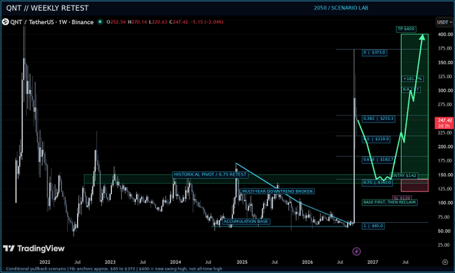Screen dimensions: 455x273
Task: Click the TP $400 target label
Action: (x=406, y=29)
